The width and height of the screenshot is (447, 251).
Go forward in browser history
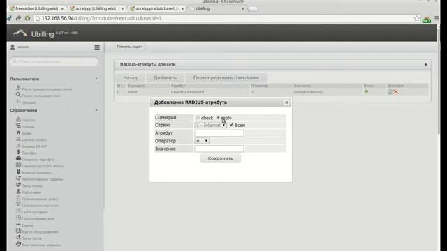(x=19, y=18)
